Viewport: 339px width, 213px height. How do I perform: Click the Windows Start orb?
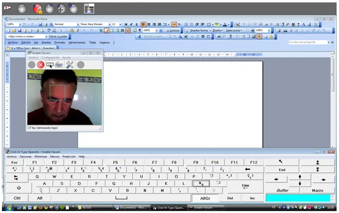tap(9, 208)
